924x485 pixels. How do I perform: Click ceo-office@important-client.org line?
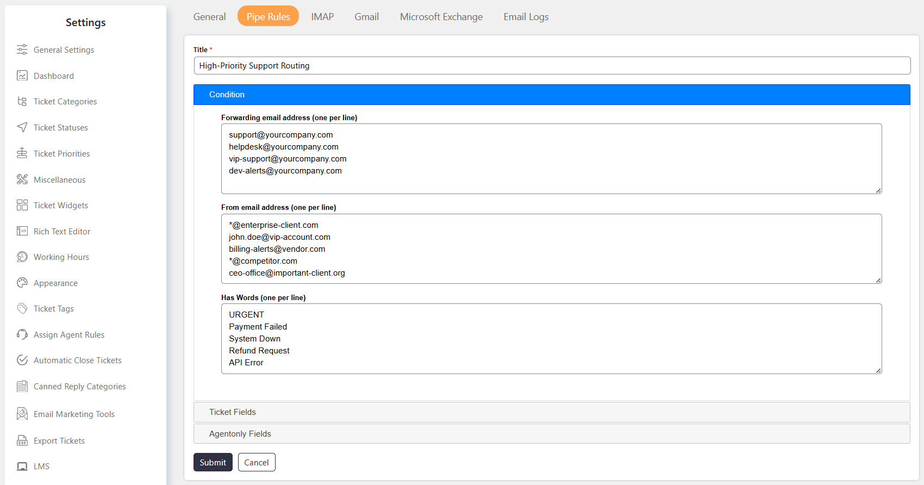click(x=287, y=273)
